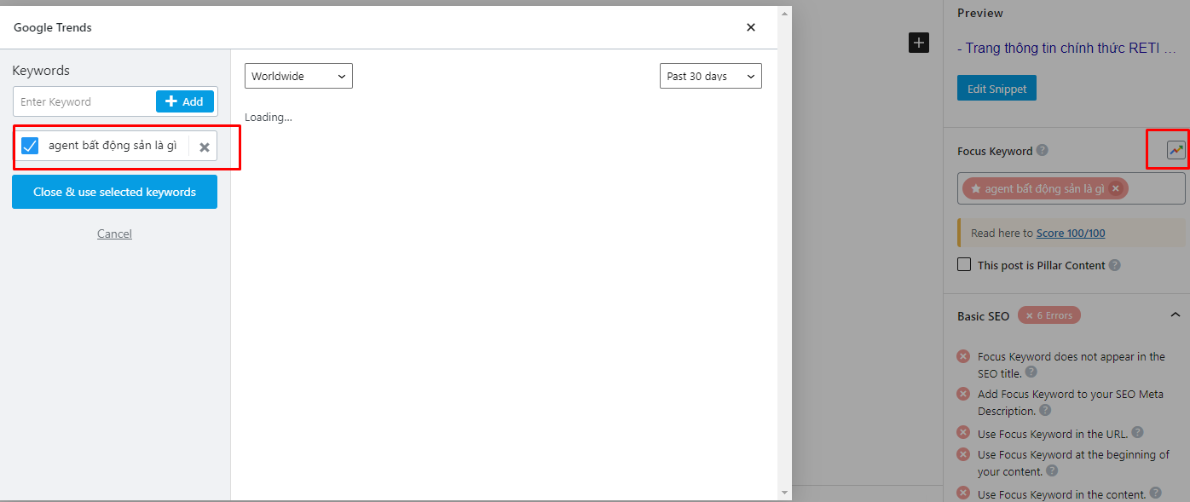This screenshot has height=502, width=1190.
Task: Open the Worldwide region dropdown
Action: click(x=298, y=76)
